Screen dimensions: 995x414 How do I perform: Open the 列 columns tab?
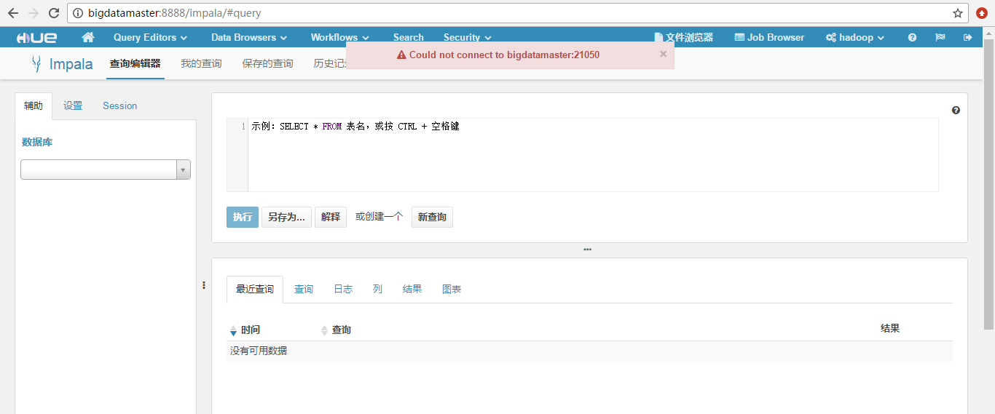[377, 289]
